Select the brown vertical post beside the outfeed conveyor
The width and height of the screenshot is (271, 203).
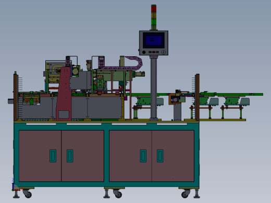[198, 97]
